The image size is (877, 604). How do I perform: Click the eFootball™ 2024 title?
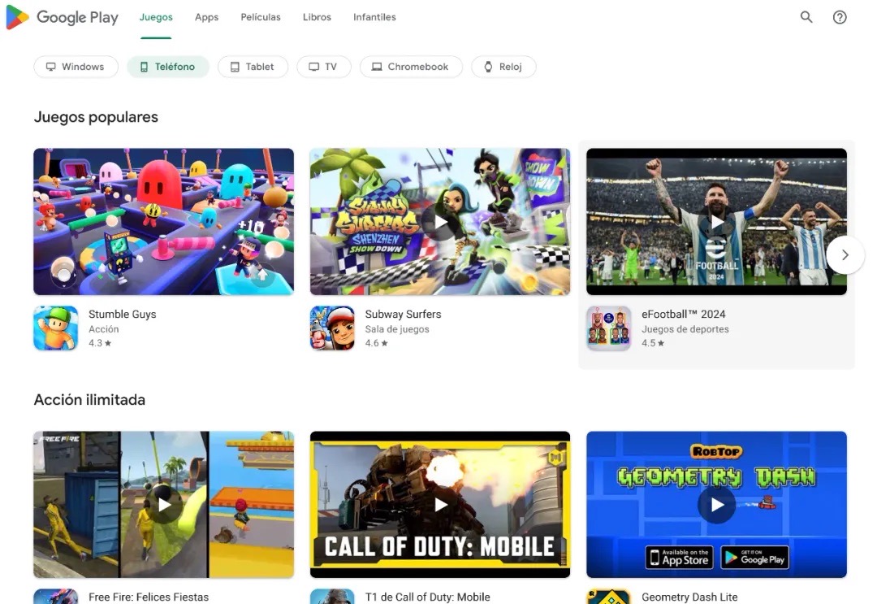684,314
